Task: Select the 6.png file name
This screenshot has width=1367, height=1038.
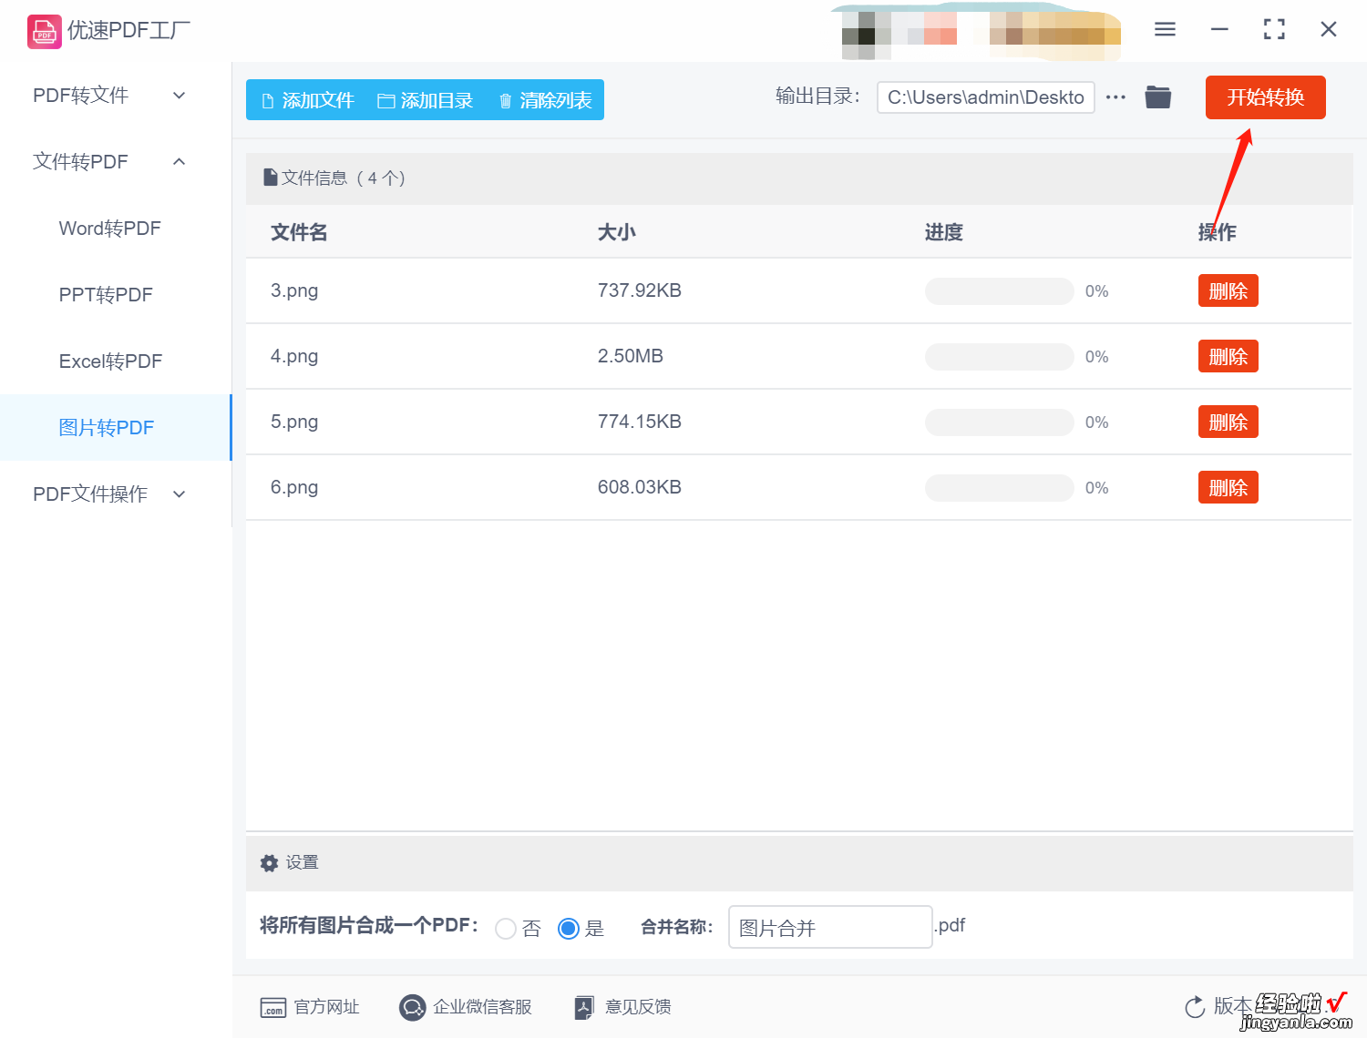Action: (x=294, y=488)
